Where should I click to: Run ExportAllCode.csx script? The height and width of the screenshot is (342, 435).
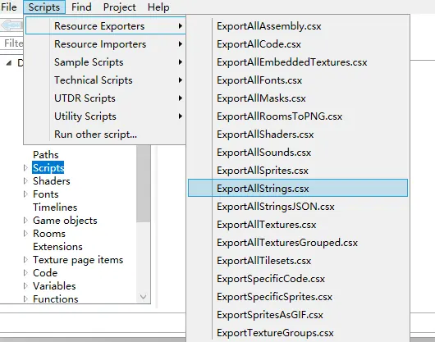(298, 43)
